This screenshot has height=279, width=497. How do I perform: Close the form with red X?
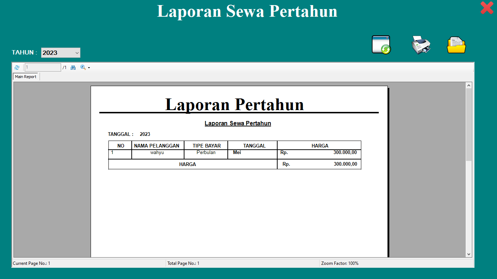pyautogui.click(x=487, y=8)
